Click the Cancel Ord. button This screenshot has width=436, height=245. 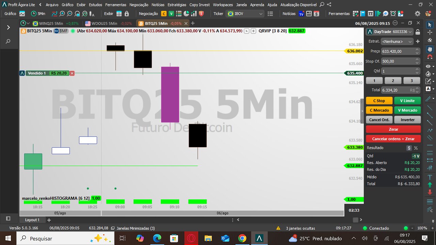coord(379,120)
